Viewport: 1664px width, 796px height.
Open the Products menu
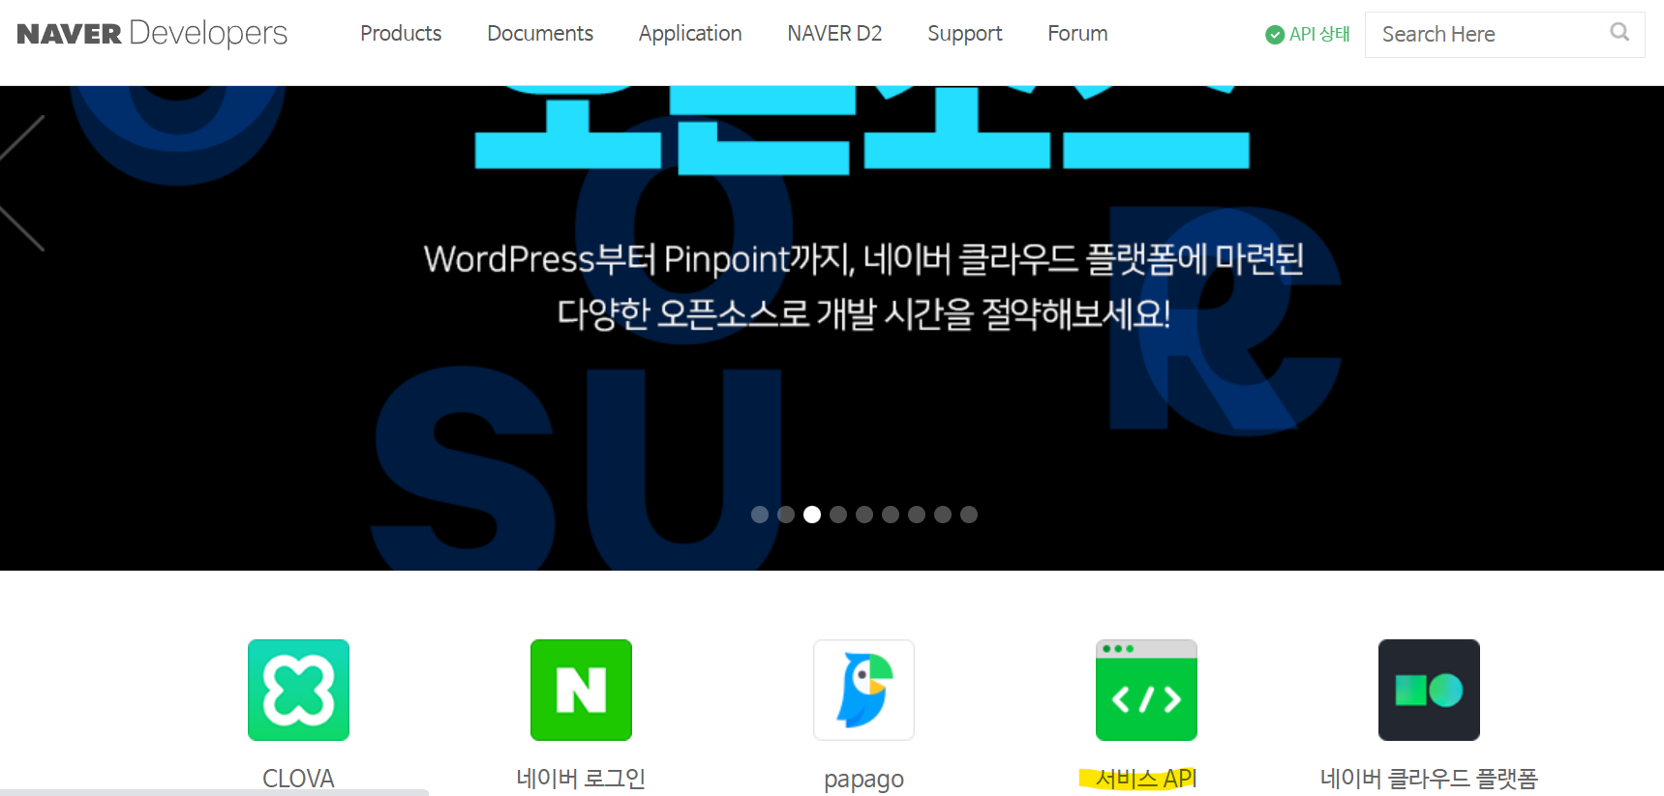coord(401,34)
